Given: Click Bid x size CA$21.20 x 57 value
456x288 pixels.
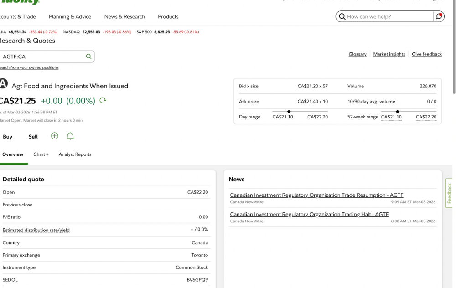Looking at the screenshot, I should (313, 86).
